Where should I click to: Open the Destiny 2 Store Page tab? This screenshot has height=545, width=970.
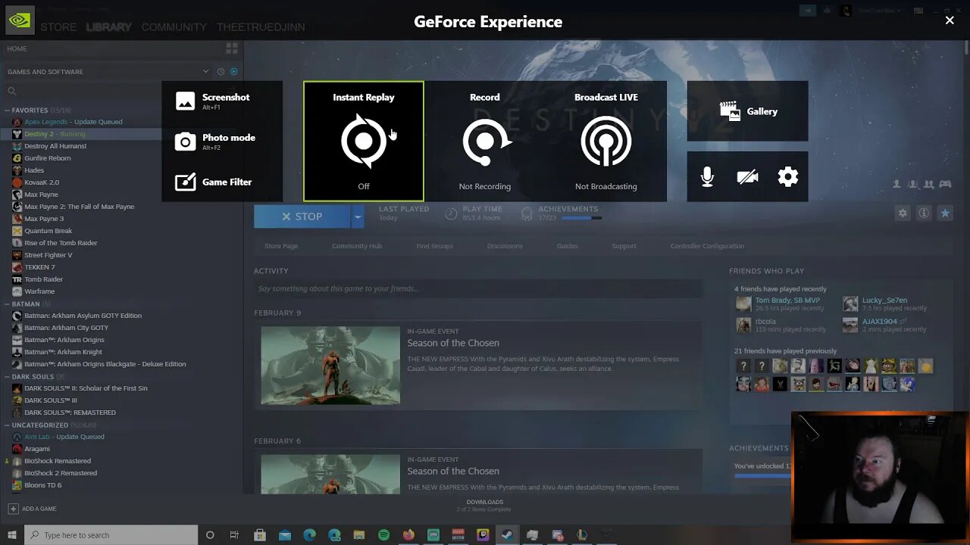281,246
